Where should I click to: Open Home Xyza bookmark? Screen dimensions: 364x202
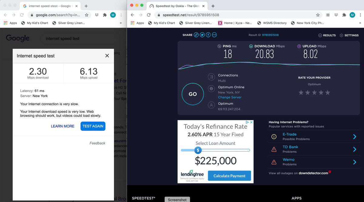[235, 23]
